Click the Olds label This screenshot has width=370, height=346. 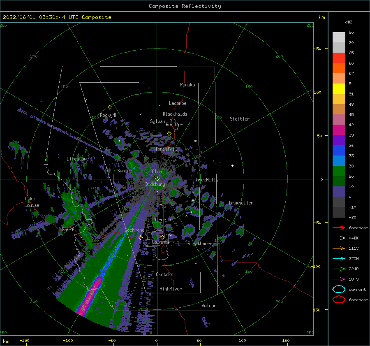[x=157, y=172]
